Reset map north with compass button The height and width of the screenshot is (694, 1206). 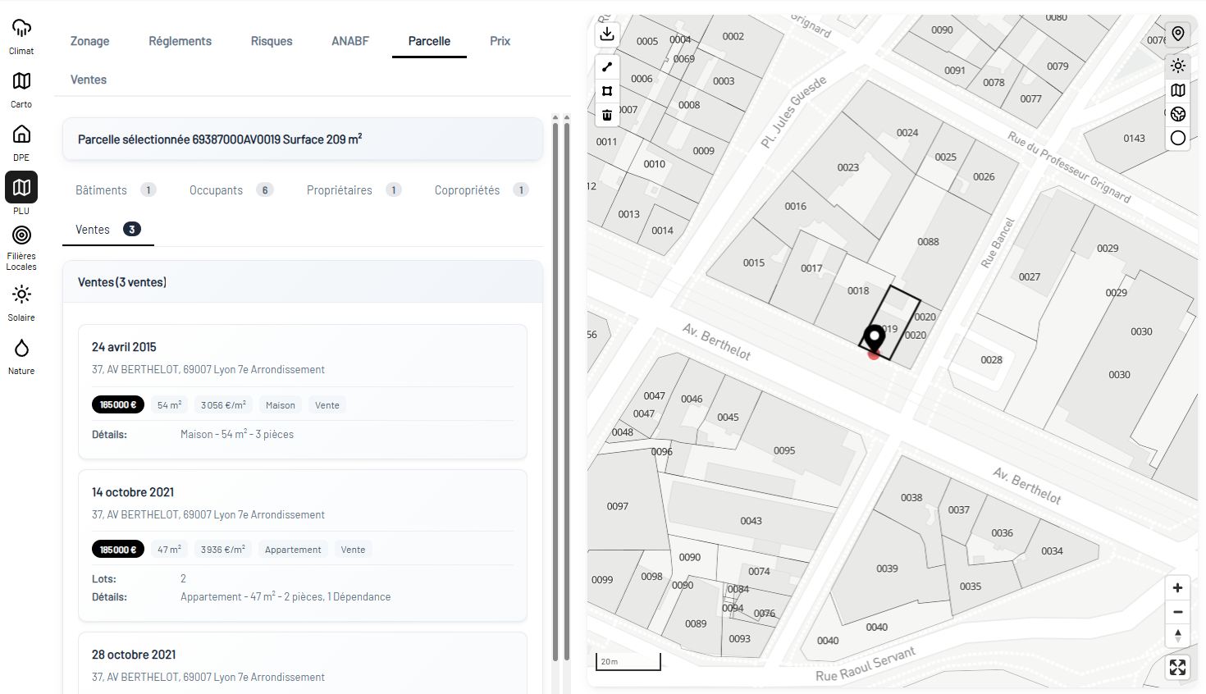coord(1177,636)
